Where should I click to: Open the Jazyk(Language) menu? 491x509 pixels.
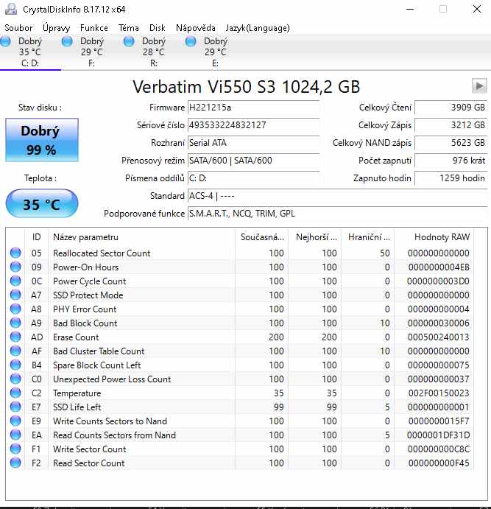[258, 28]
